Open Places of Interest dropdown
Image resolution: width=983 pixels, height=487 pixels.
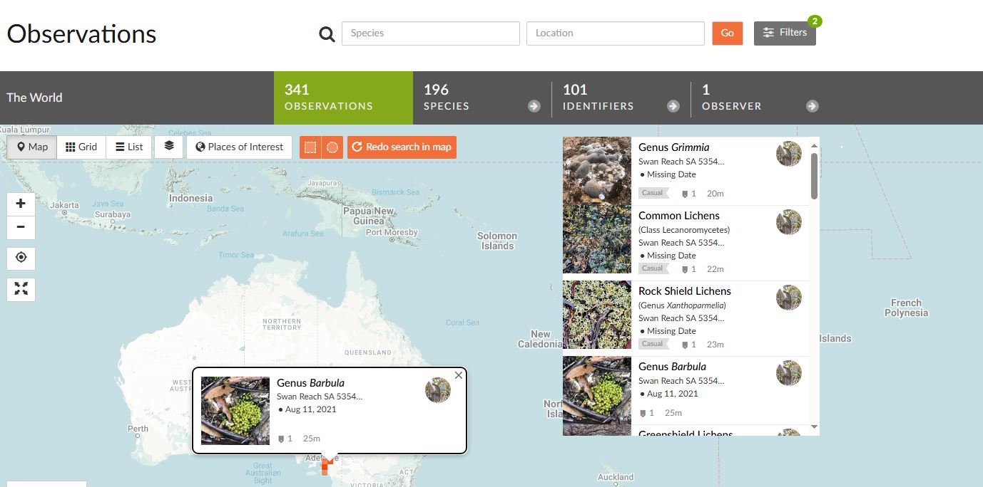[x=240, y=147]
